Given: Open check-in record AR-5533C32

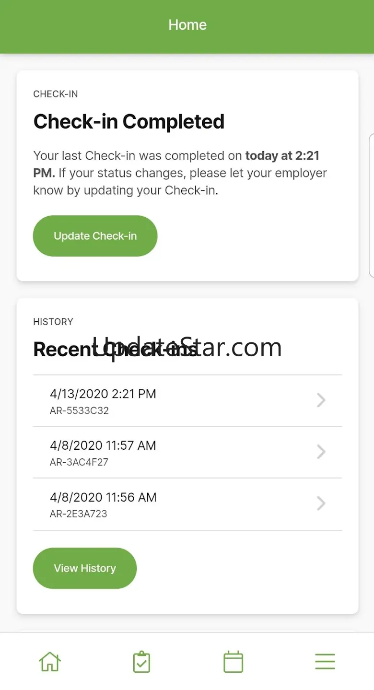Looking at the screenshot, I should pyautogui.click(x=79, y=411).
